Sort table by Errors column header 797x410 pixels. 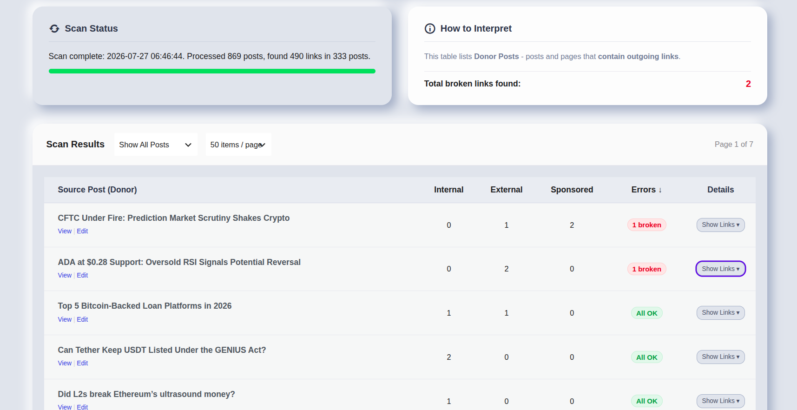646,190
